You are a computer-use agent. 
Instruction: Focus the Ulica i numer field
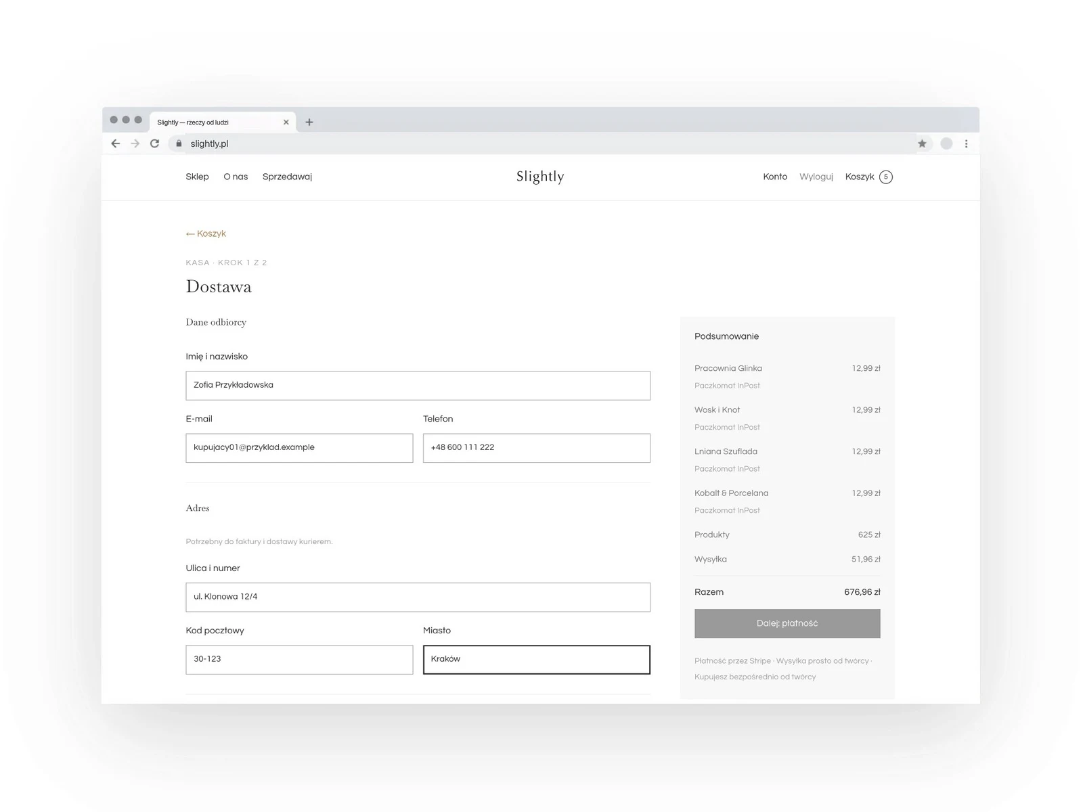(x=418, y=597)
